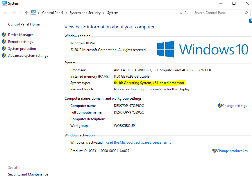This screenshot has width=252, height=179.
Task: Expand chevron after Control Panel breadcrumb
Action: [66, 13]
